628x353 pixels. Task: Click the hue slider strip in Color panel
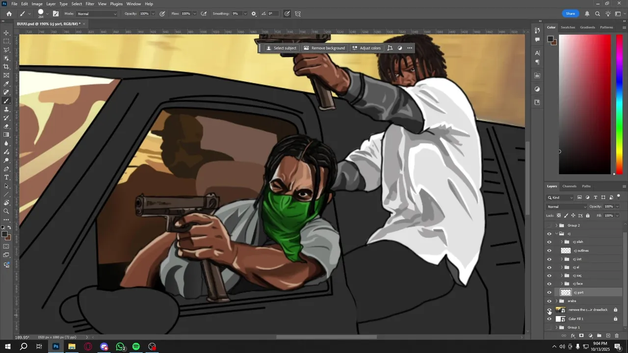619,104
